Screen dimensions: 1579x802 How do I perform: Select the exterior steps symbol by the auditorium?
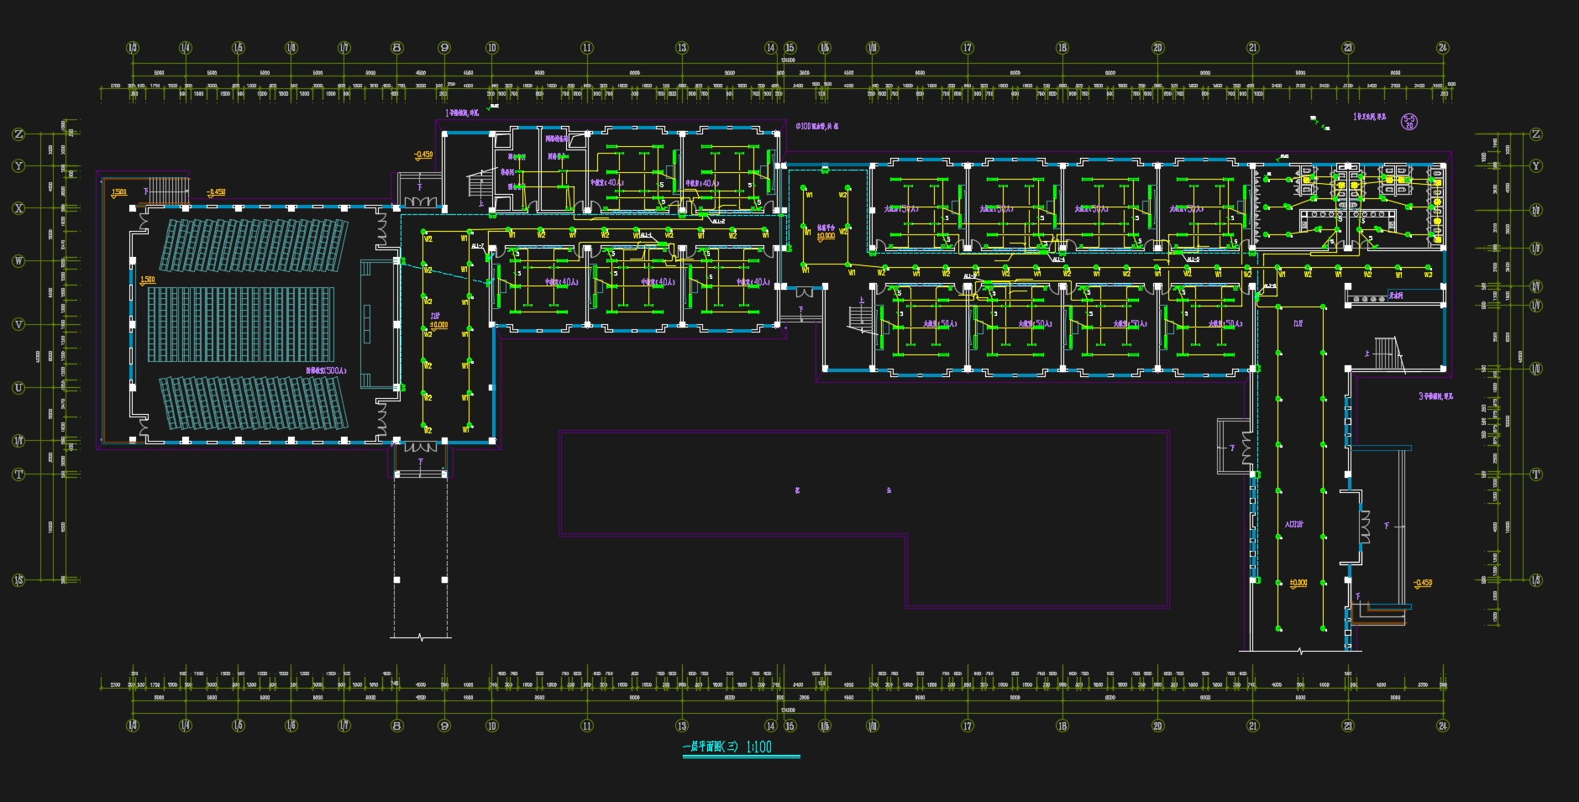[168, 190]
